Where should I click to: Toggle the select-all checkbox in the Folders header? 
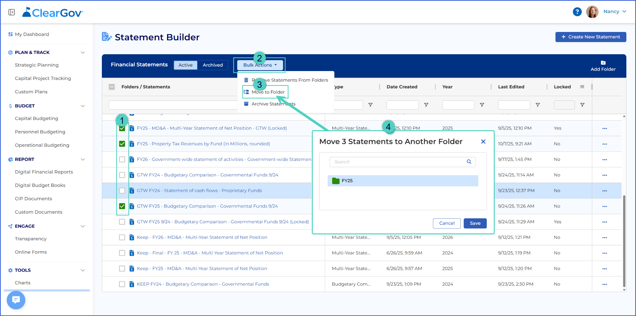112,87
